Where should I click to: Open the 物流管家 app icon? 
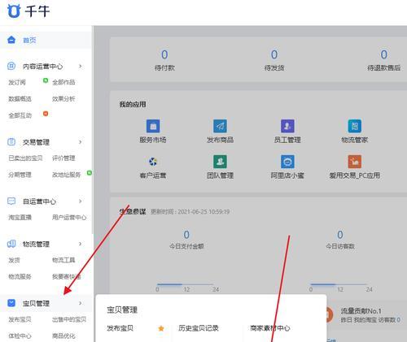355,126
